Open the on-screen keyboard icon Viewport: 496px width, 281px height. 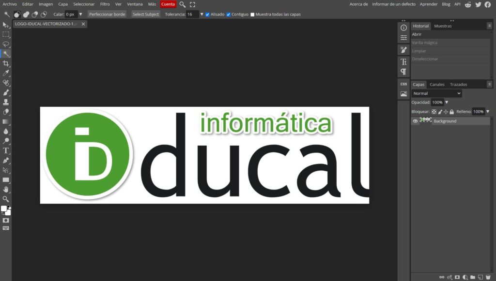coord(6,228)
